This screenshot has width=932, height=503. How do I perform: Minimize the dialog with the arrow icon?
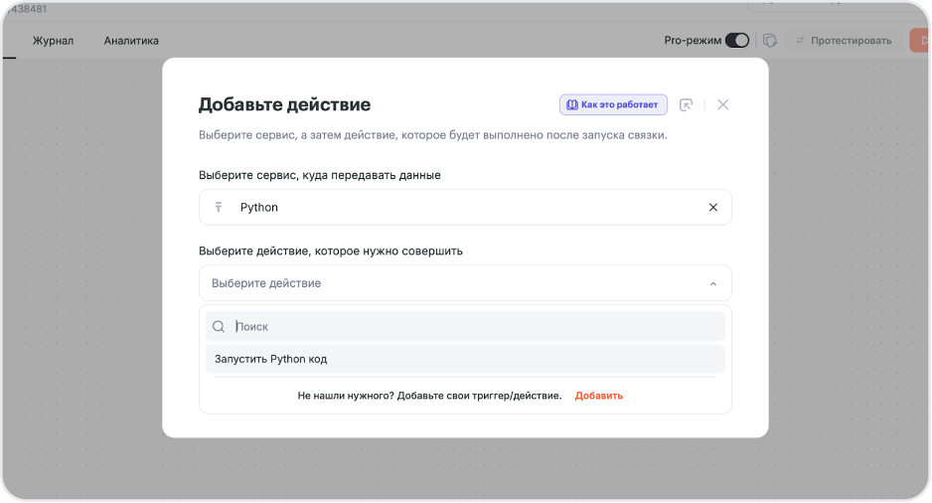click(686, 104)
